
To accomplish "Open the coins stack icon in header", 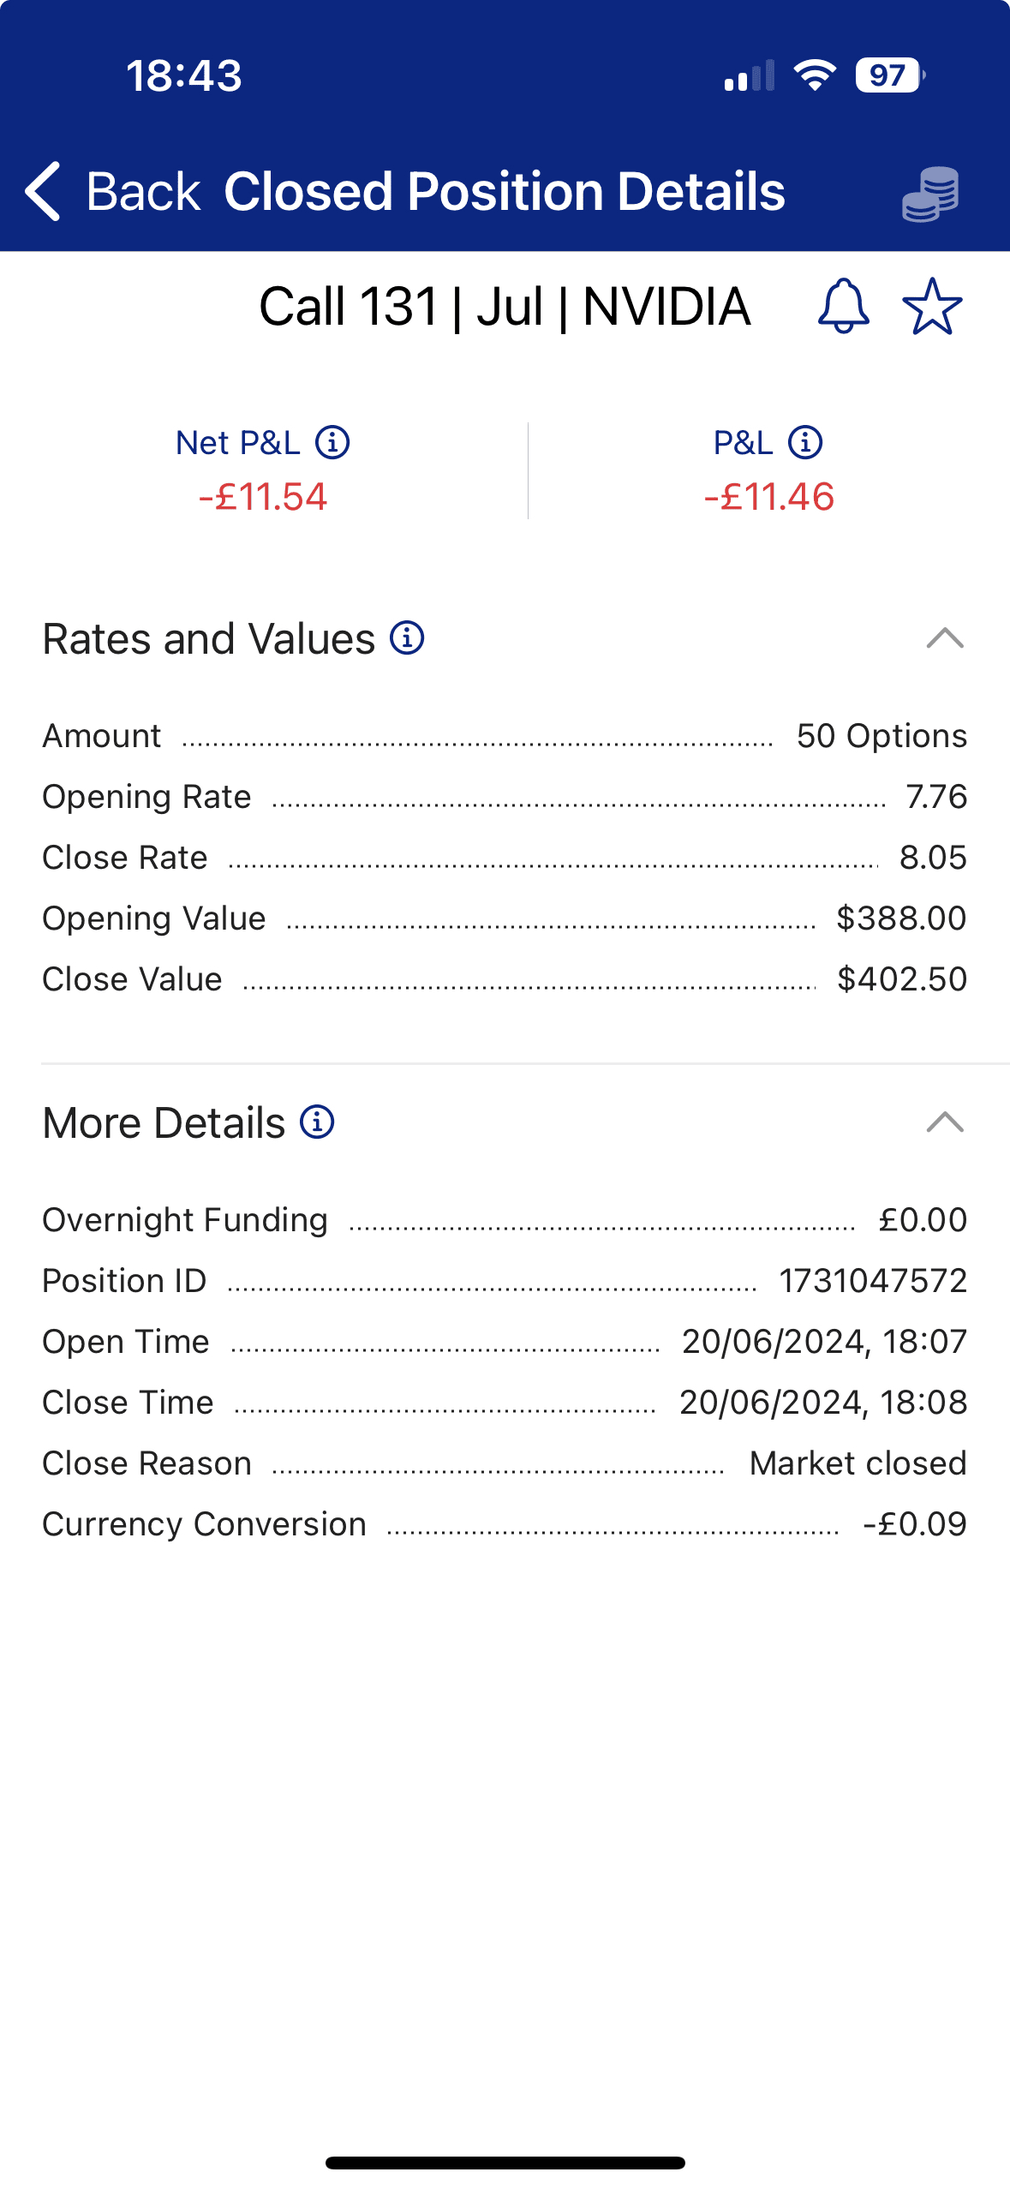I will click(x=930, y=194).
